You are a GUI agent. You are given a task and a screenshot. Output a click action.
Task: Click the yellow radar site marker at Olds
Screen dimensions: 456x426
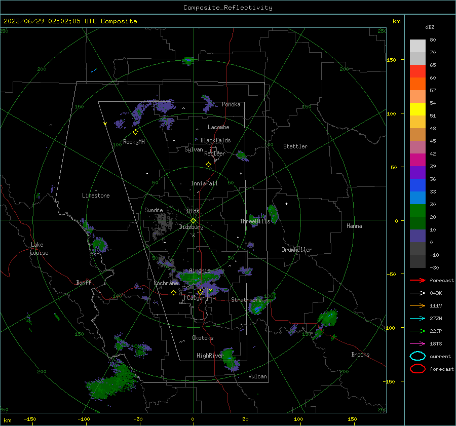click(194, 220)
